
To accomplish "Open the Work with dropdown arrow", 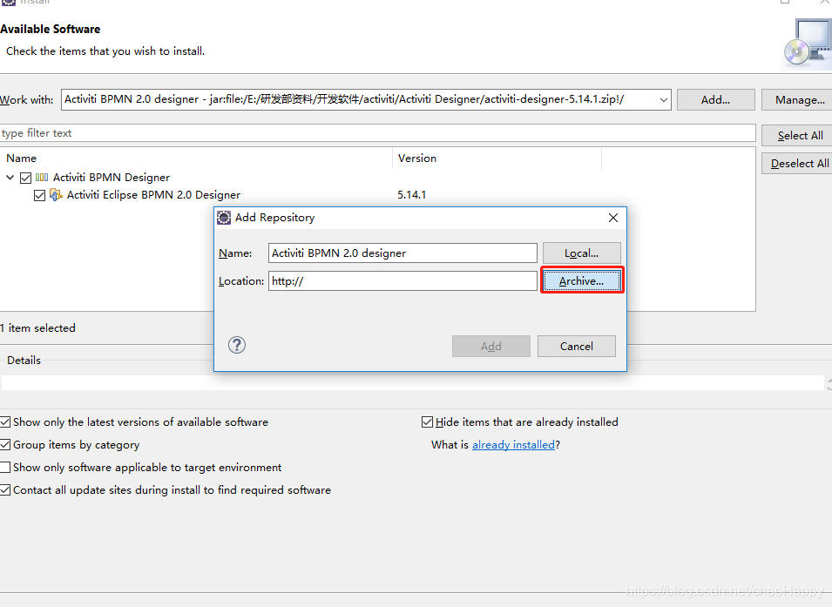I will (x=663, y=100).
